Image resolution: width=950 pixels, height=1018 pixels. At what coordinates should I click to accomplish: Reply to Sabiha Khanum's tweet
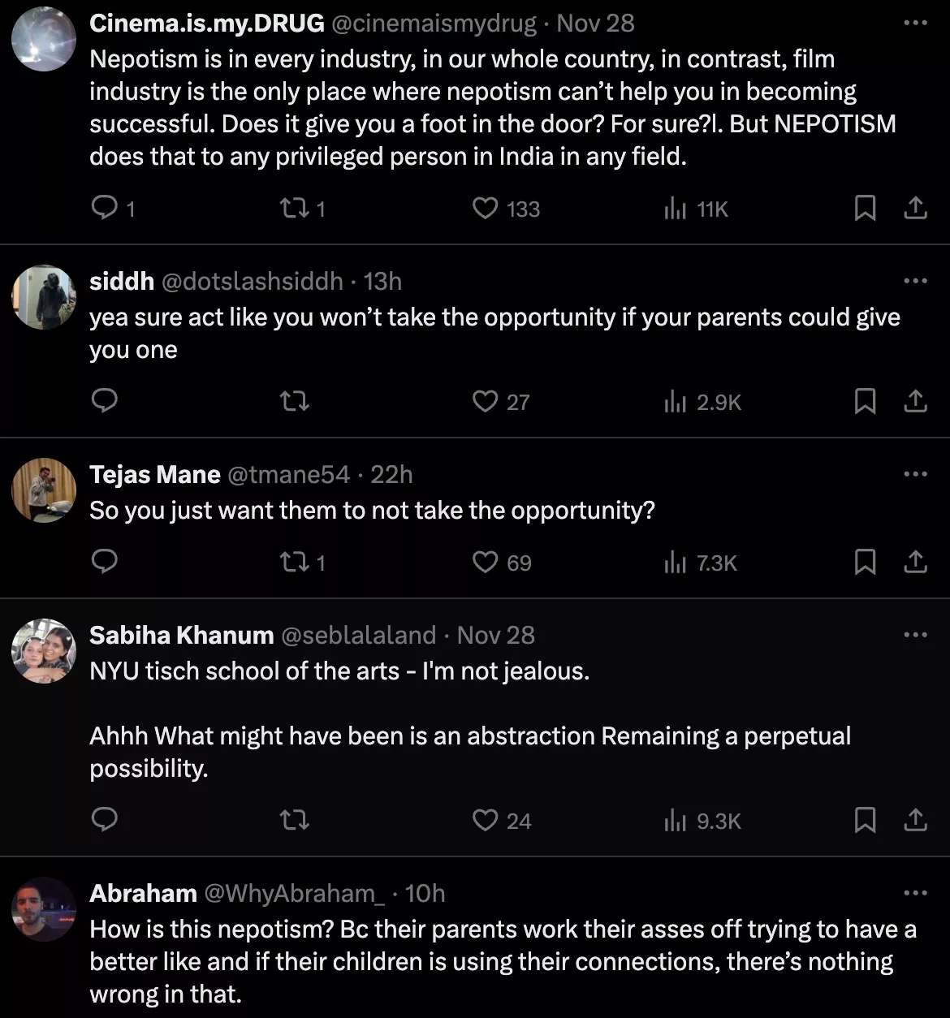(105, 820)
